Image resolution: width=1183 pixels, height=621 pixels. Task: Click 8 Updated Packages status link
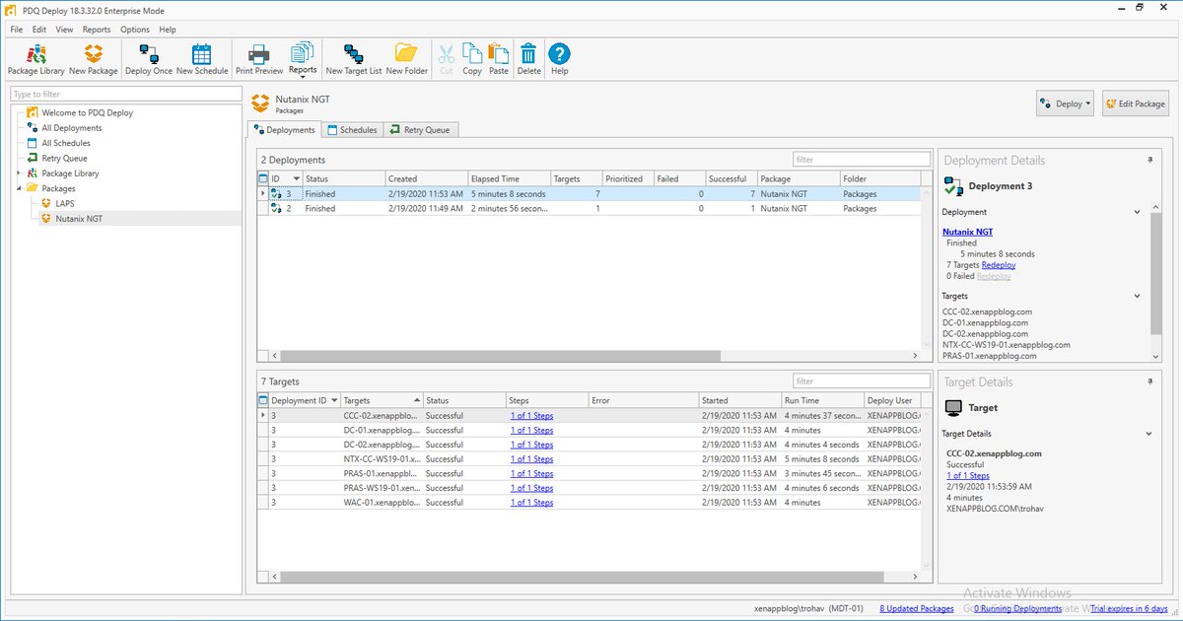pos(917,608)
